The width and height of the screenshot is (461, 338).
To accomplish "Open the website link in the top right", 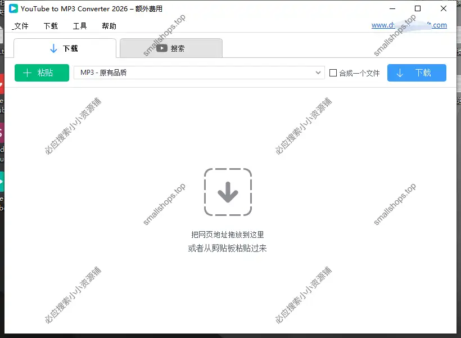I will (409, 25).
